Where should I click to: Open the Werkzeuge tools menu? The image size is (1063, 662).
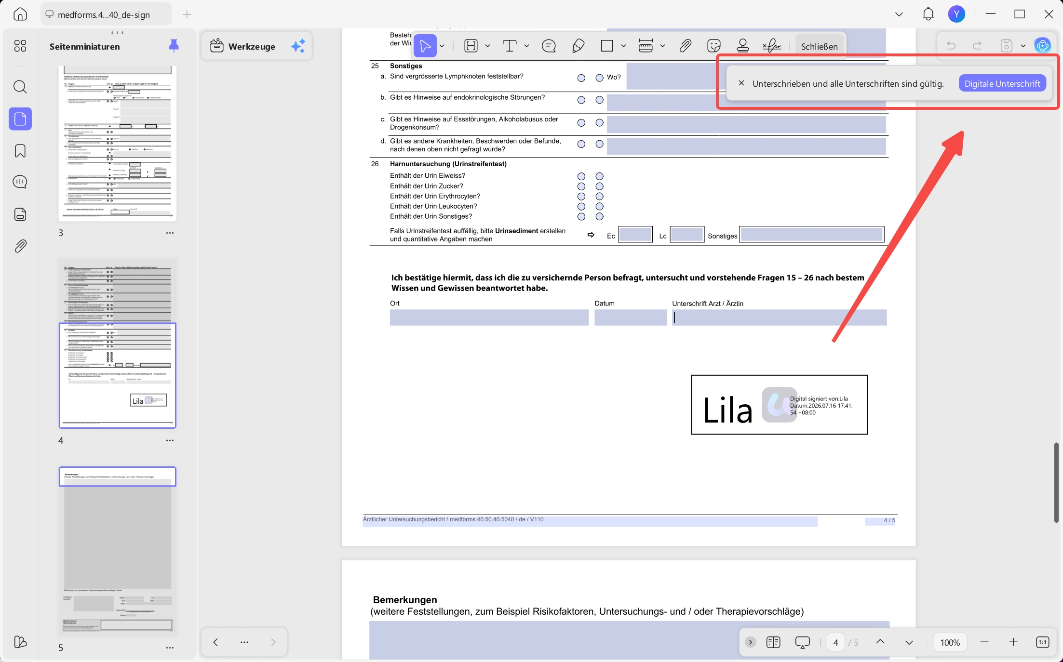(x=243, y=46)
